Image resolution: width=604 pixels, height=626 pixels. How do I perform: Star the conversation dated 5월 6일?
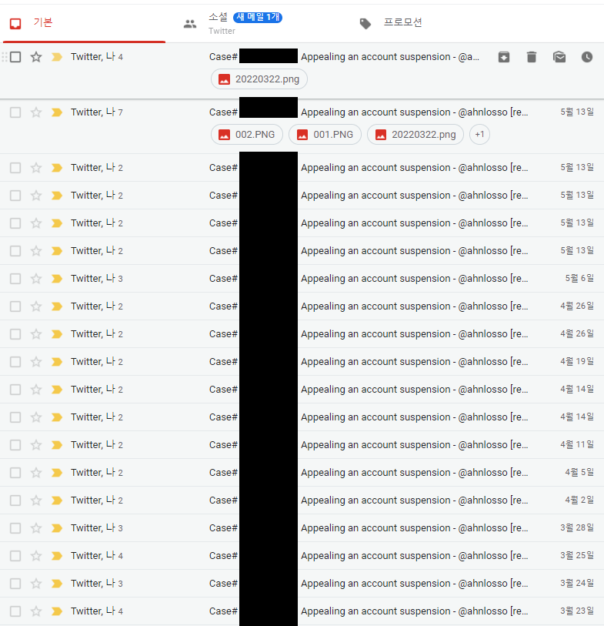(x=36, y=279)
